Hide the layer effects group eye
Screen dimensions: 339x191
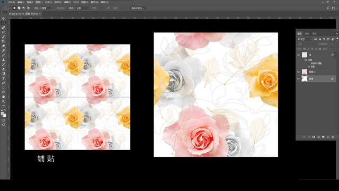pyautogui.click(x=306, y=60)
